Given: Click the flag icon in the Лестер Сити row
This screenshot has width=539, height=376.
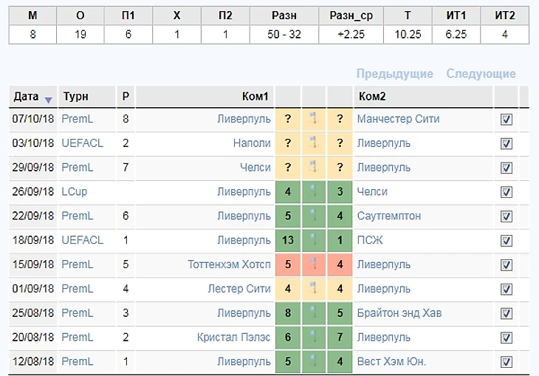Looking at the screenshot, I should (314, 289).
